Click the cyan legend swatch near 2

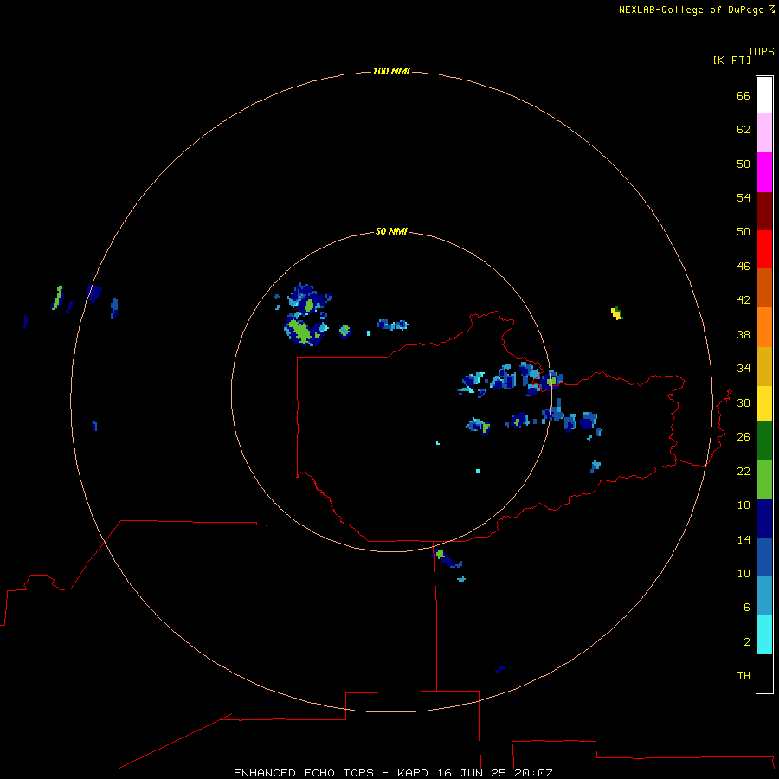[764, 634]
